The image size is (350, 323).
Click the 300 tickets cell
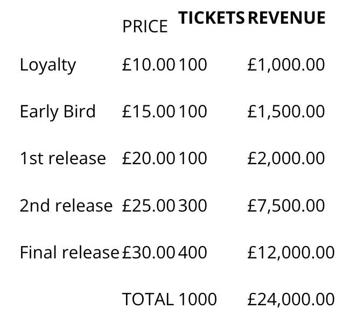click(193, 205)
